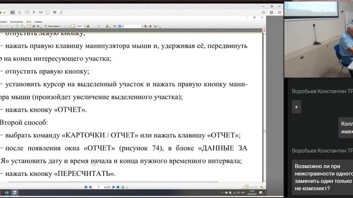This screenshot has width=353, height=198.
Task: Click the green taskbar application icon
Action: [7, 193]
